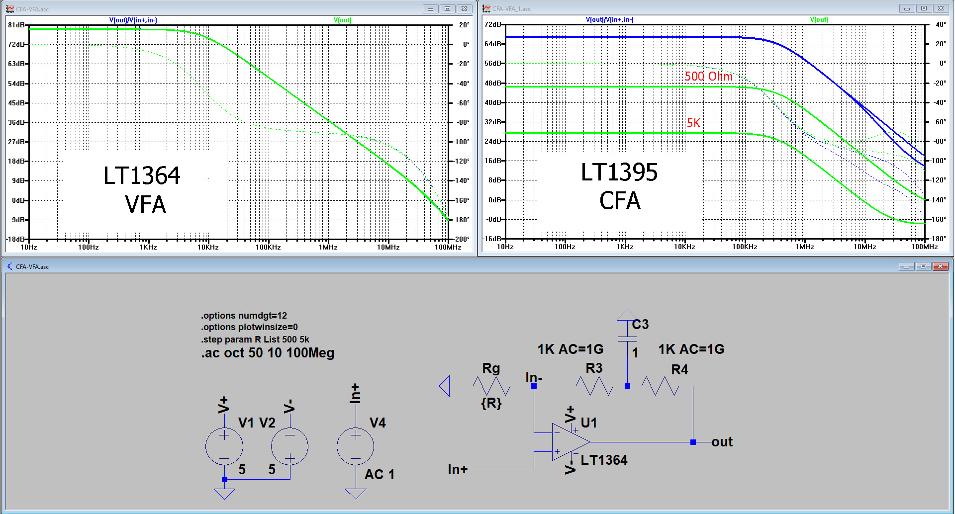
Task: Close the CFA-VFA.asc schematic window
Action: click(x=940, y=266)
